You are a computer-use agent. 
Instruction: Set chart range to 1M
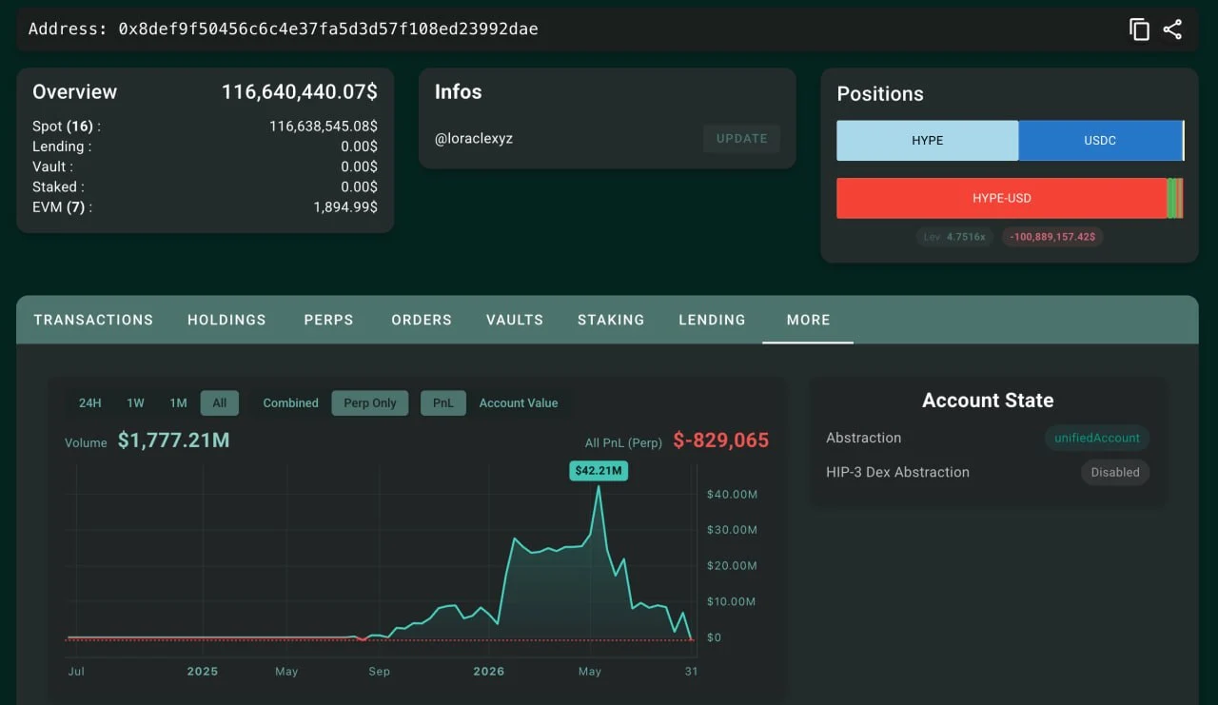pyautogui.click(x=178, y=403)
